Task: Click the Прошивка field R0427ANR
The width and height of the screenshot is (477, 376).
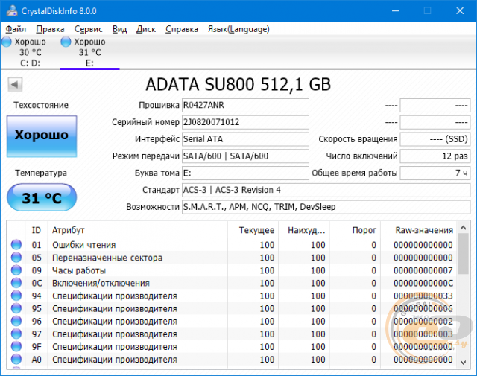Action: click(245, 105)
